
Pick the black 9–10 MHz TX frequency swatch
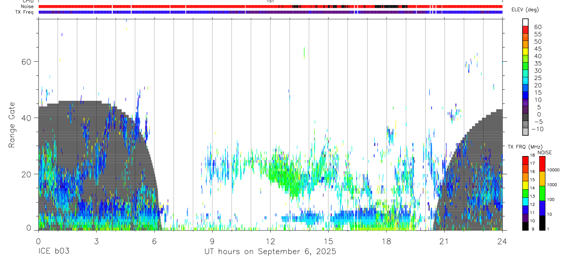tap(525, 226)
